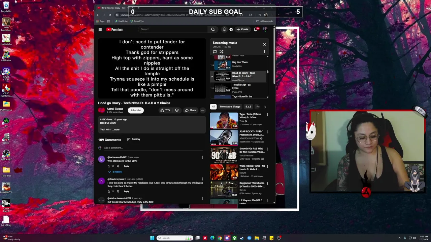
Task: Open more actions menu beside Share
Action: click(x=203, y=110)
